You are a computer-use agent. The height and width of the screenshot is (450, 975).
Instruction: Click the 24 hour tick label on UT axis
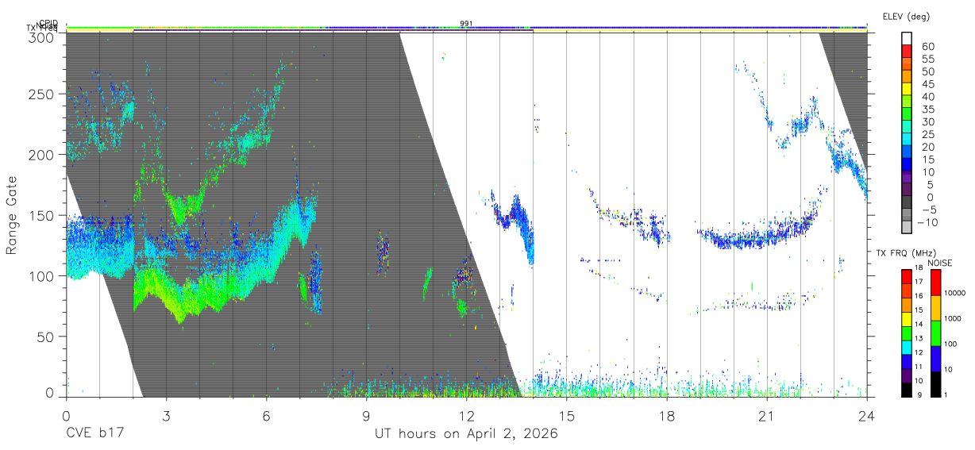[867, 416]
